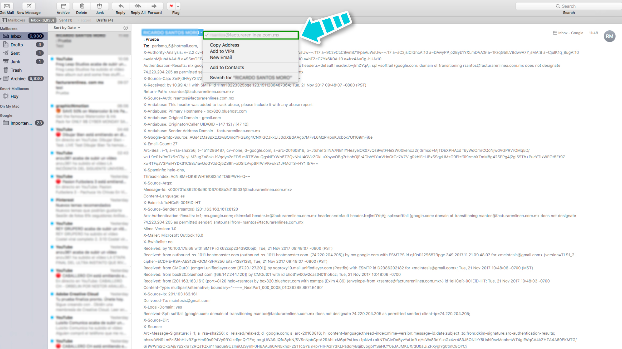Click the Reply All arrows icon
622x349 pixels.
(x=138, y=6)
